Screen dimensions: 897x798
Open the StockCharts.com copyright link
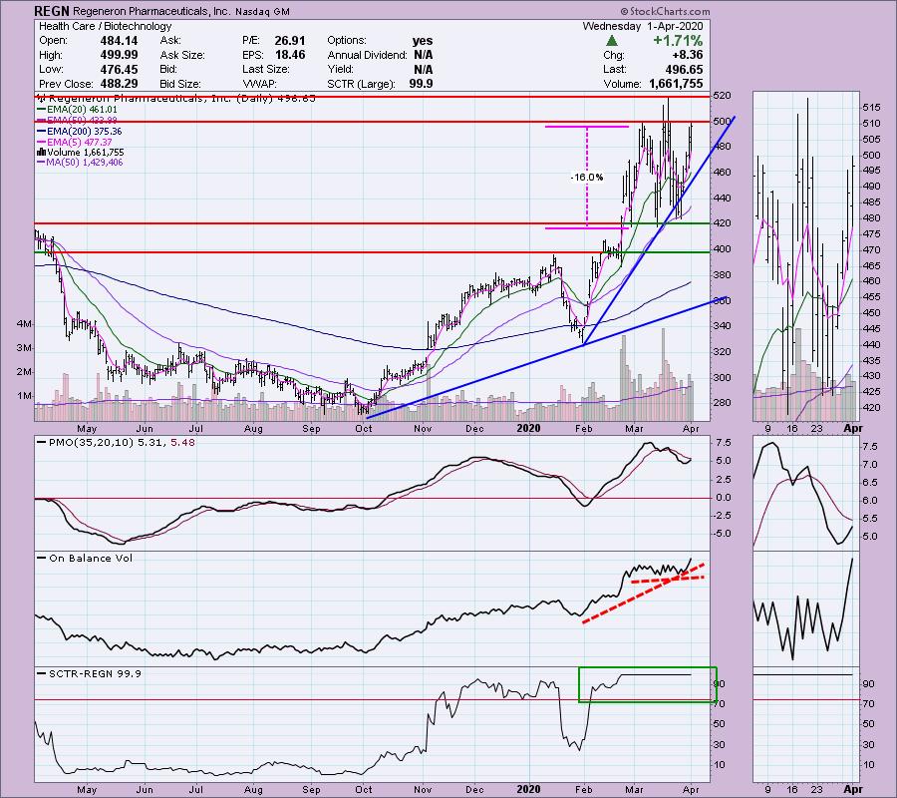tap(666, 11)
